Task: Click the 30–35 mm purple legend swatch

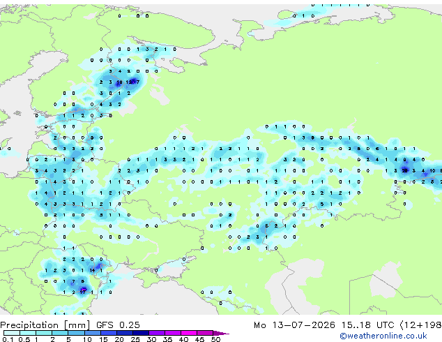Action: (157, 333)
